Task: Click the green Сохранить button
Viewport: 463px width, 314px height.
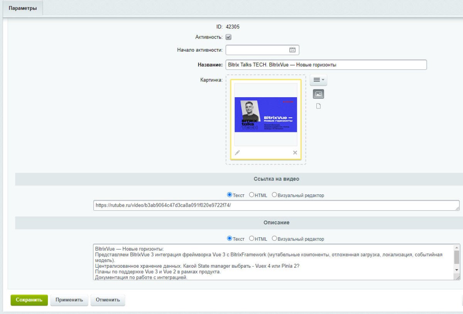Action: point(29,300)
